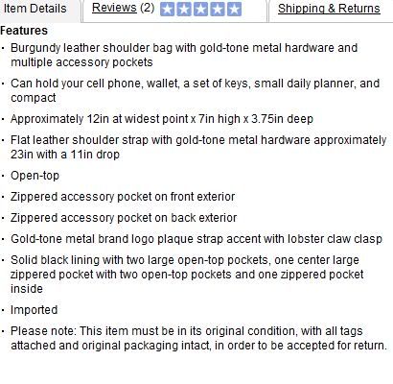Switch to the Item Details tab
Viewport: 393px width, 384px height.
pyautogui.click(x=35, y=9)
